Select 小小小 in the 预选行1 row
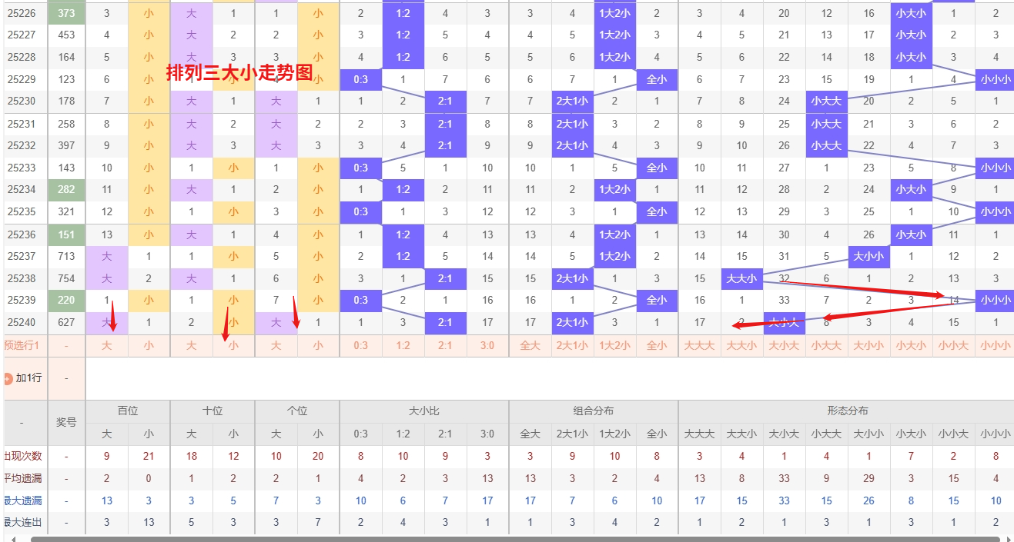 pyautogui.click(x=995, y=346)
